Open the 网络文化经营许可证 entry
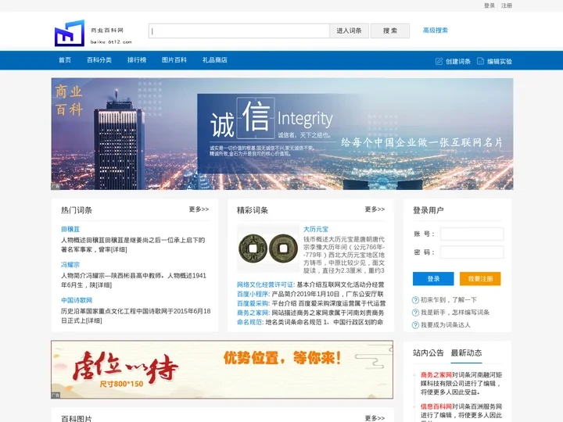The image size is (563, 422). click(x=265, y=284)
